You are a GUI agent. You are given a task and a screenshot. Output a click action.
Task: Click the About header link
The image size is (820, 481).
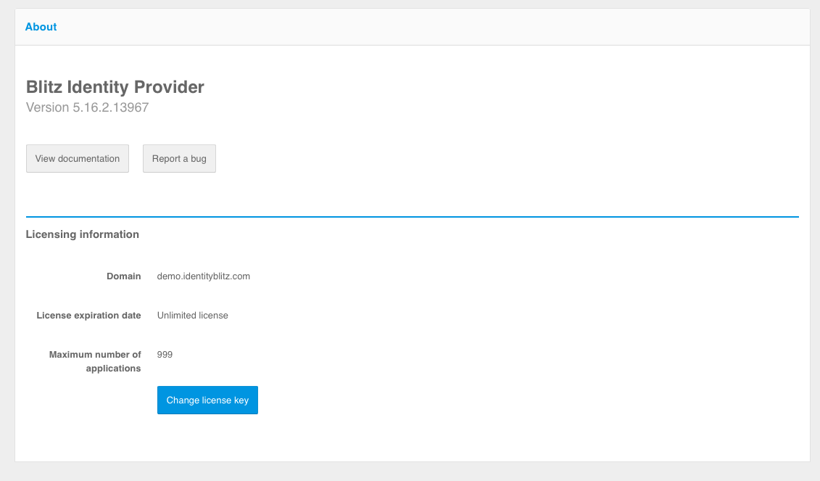coord(41,27)
